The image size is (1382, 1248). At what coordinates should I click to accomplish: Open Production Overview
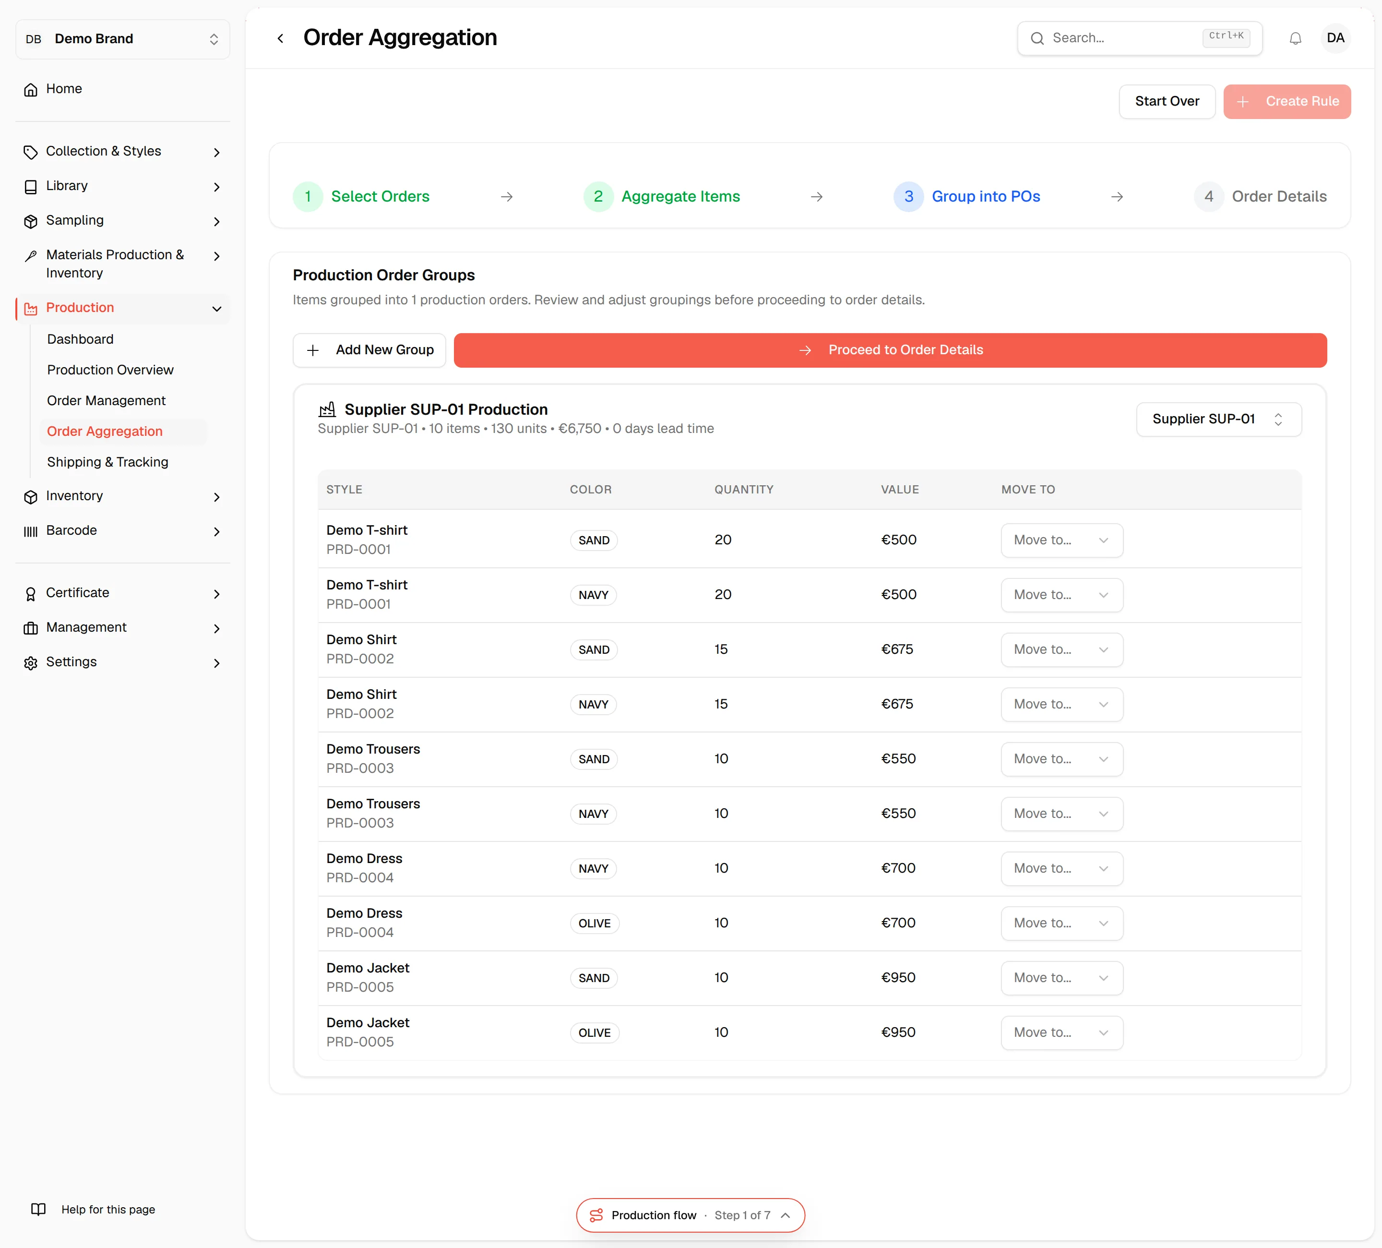[x=110, y=370]
